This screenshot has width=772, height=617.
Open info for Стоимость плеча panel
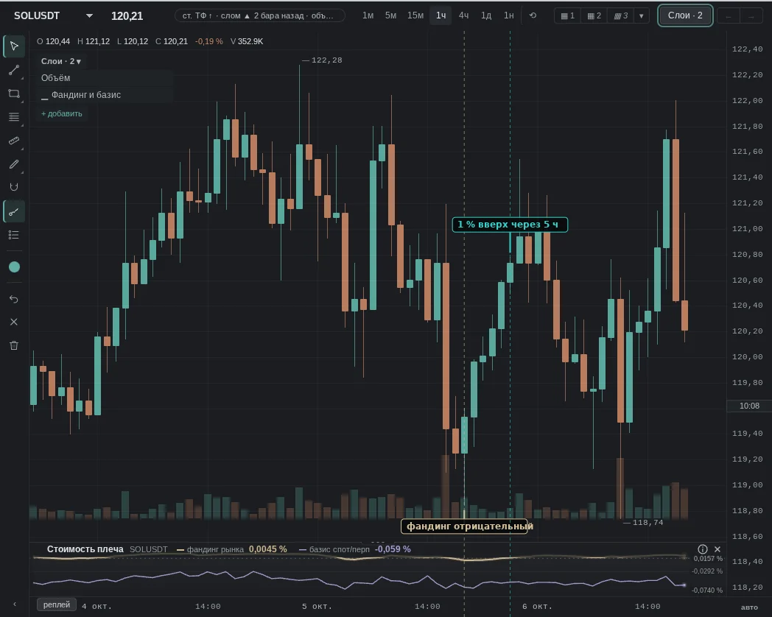pos(703,549)
